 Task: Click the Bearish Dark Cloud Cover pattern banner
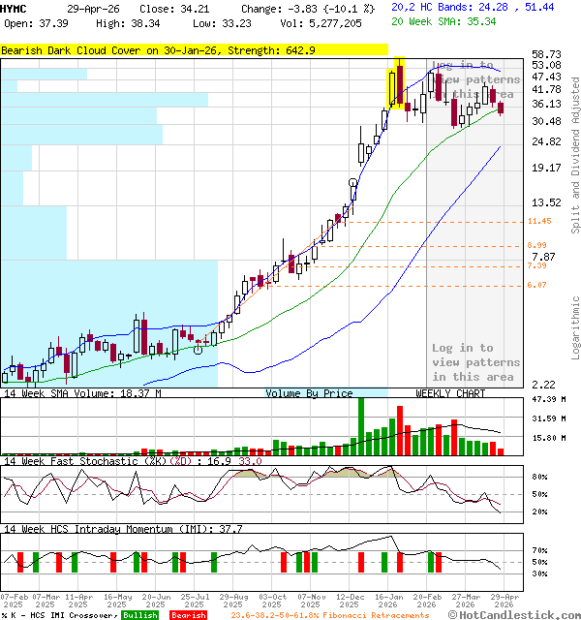click(194, 50)
